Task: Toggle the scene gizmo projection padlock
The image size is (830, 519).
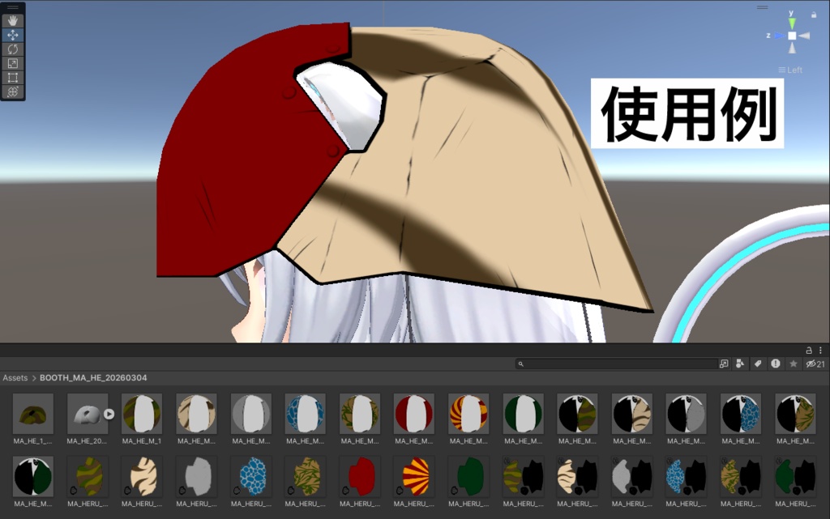Action: pos(814,15)
